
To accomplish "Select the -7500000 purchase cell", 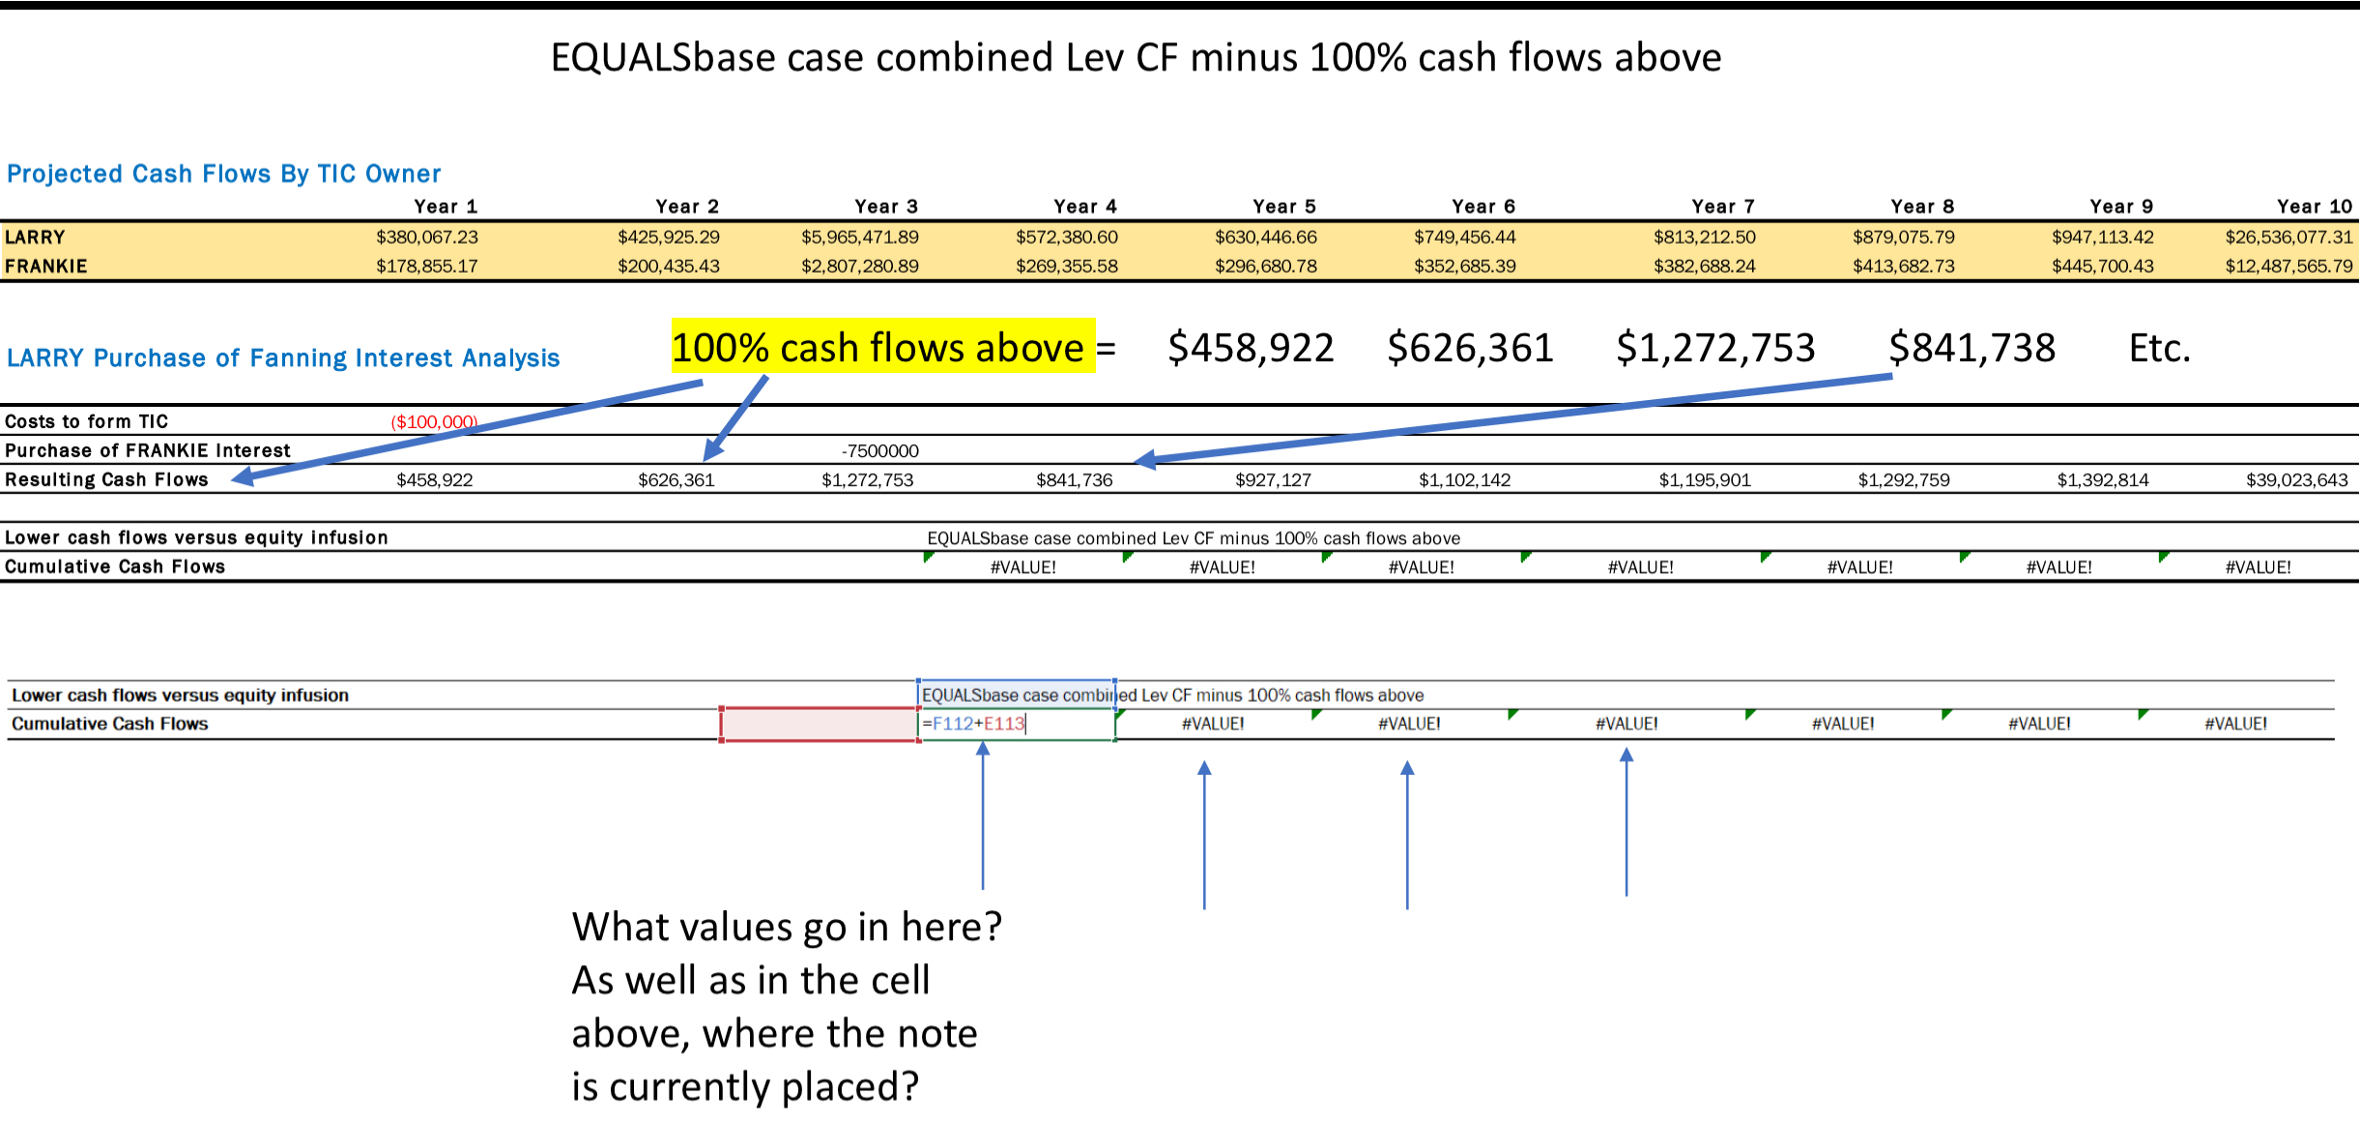I will [879, 450].
